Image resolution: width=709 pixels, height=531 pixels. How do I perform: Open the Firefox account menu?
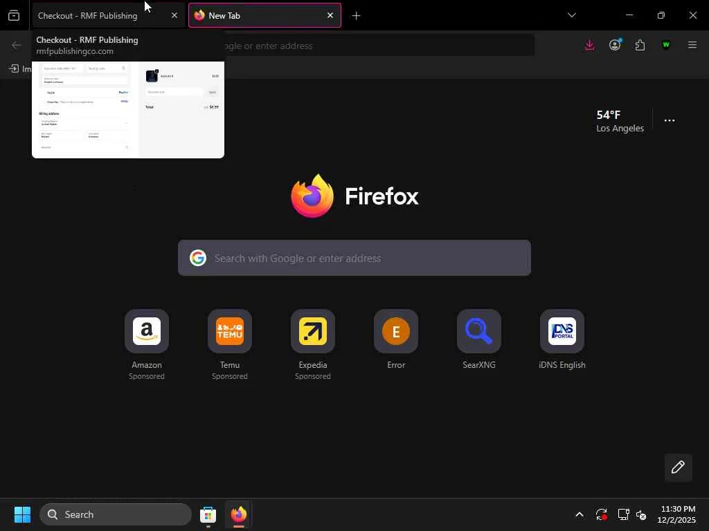pyautogui.click(x=615, y=45)
